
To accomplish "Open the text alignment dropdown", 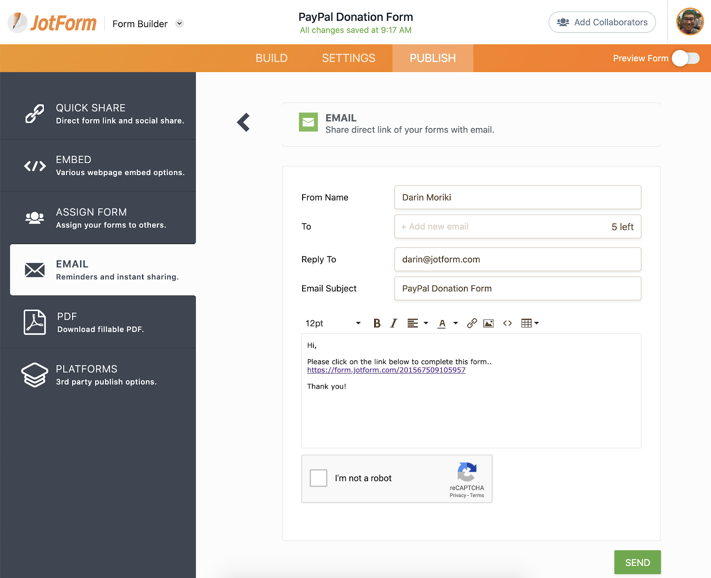I will click(x=417, y=323).
